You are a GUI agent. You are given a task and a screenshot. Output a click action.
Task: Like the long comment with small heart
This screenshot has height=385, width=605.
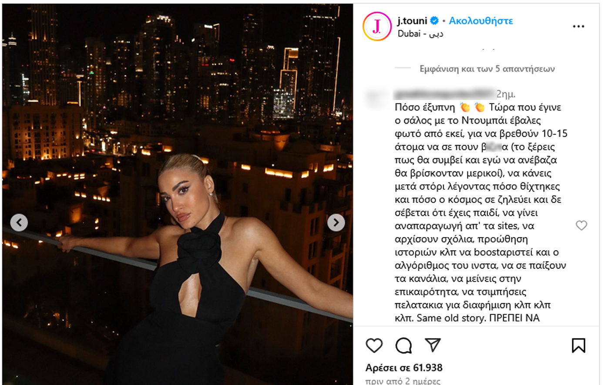581,225
